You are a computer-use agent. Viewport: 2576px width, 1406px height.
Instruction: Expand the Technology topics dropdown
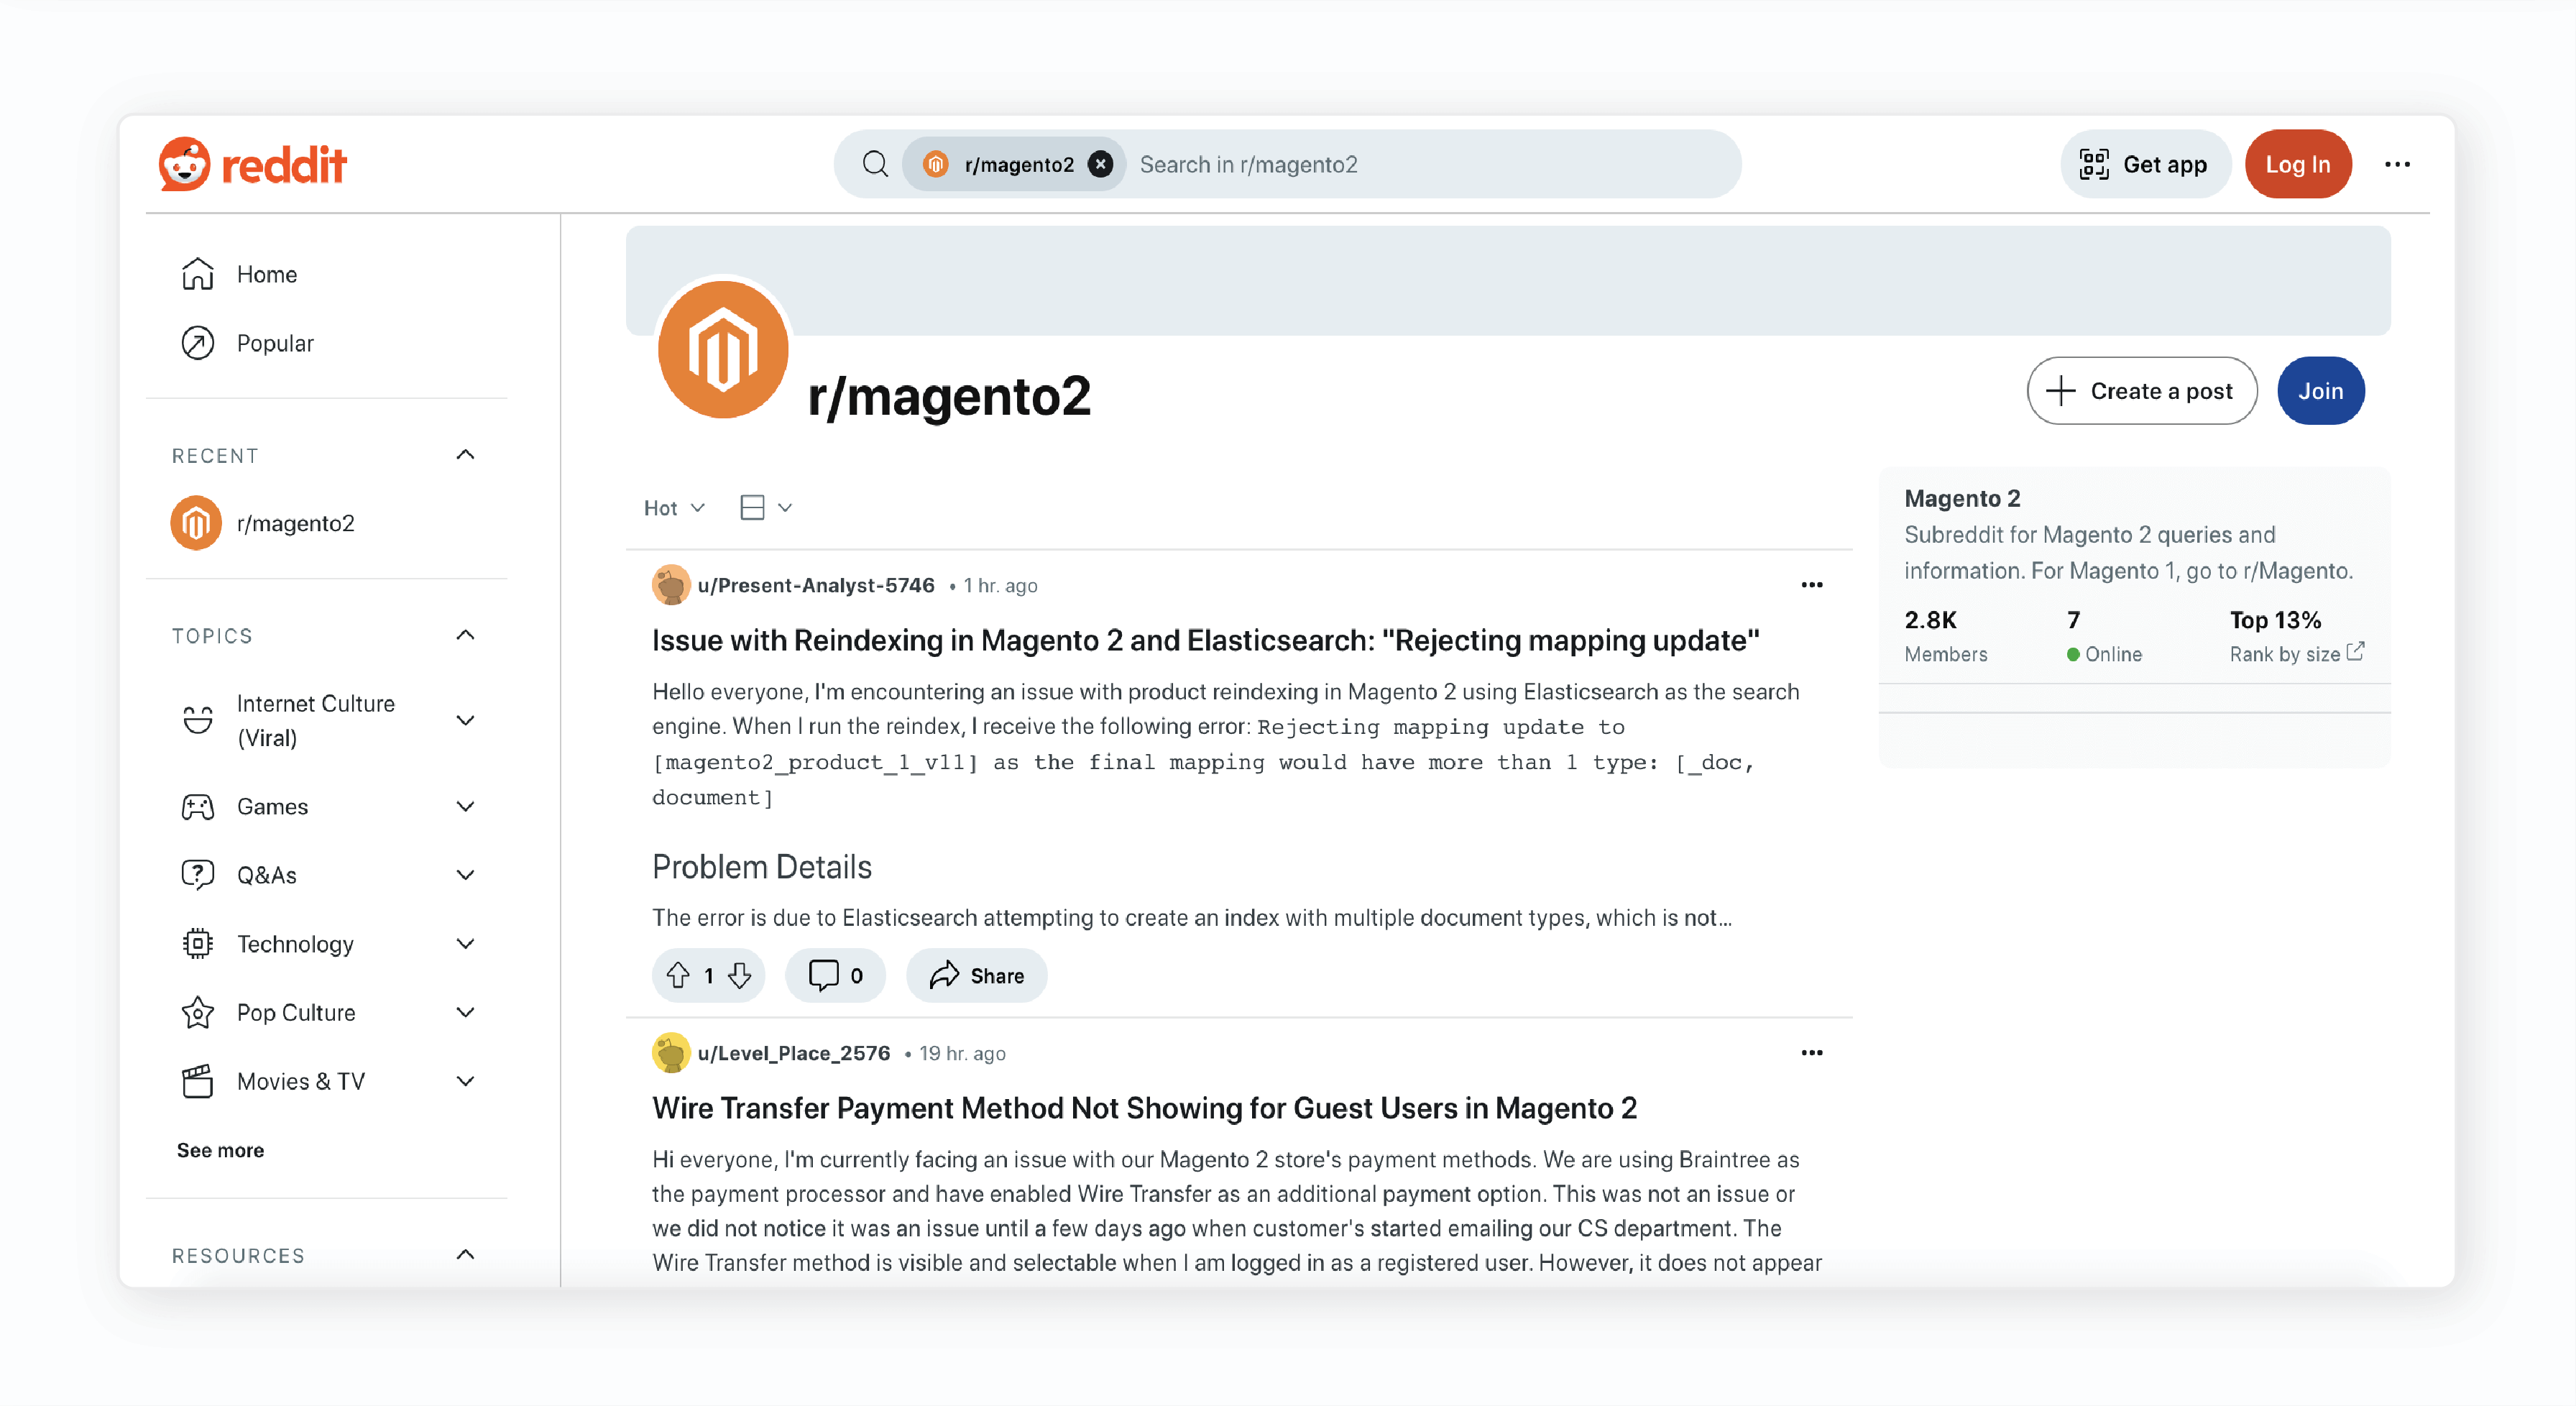click(x=469, y=944)
